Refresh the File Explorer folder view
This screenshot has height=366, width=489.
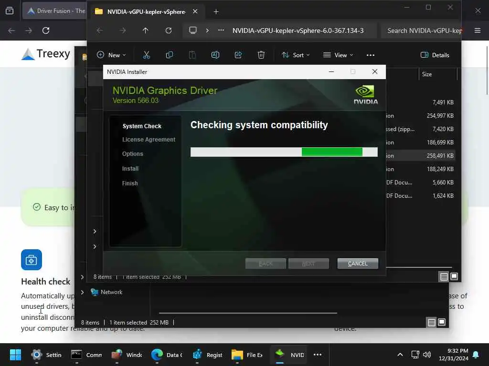point(169,30)
